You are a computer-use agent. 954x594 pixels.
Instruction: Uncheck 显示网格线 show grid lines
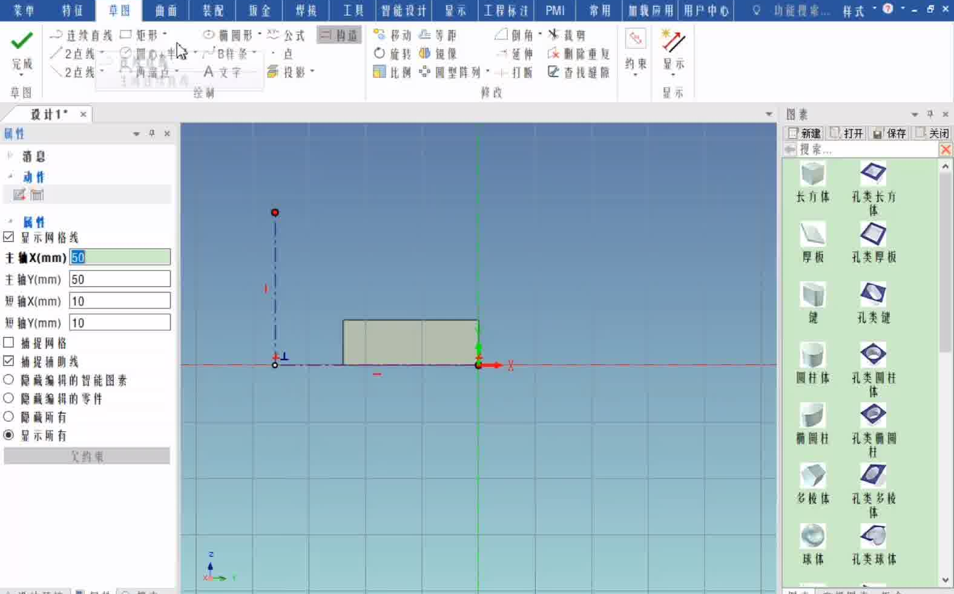(8, 237)
